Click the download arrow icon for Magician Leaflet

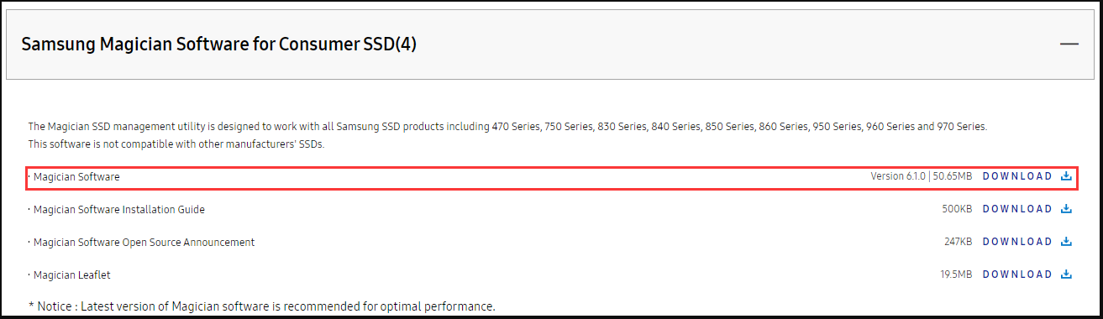tap(1066, 275)
